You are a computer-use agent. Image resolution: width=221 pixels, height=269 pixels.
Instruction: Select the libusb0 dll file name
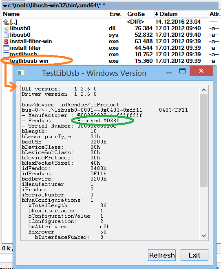point(20,28)
